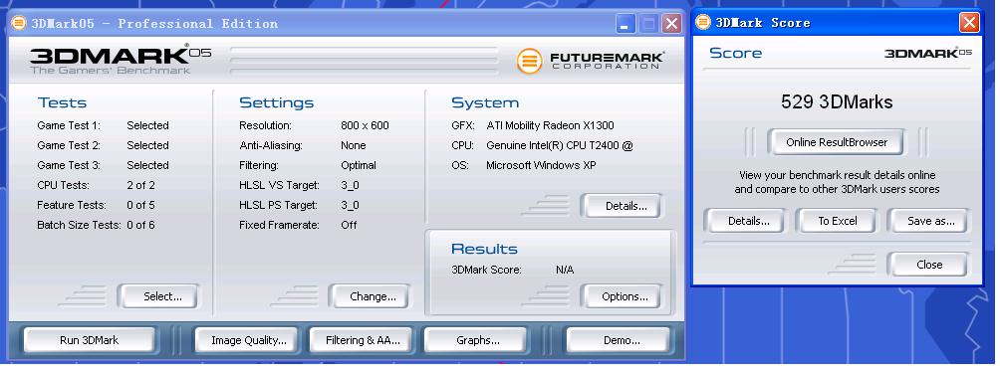1000x374 pixels.
Task: Open Image Quality... tool
Action: coord(249,340)
